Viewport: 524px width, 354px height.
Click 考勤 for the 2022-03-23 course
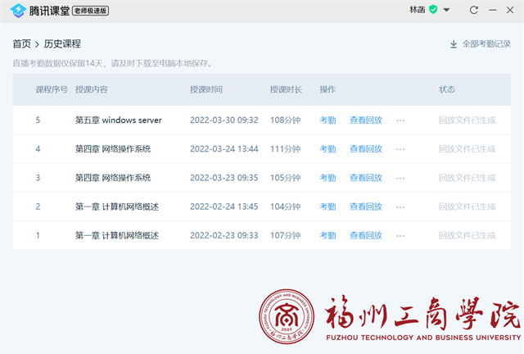(327, 178)
